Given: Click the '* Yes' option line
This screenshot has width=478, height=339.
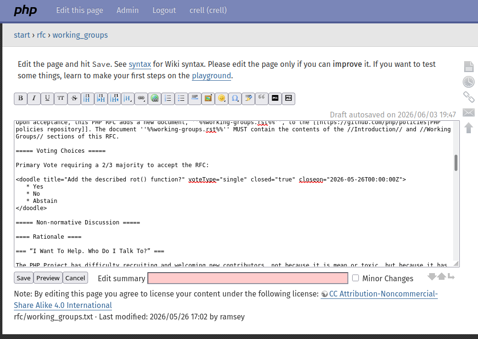Looking at the screenshot, I should (35, 187).
